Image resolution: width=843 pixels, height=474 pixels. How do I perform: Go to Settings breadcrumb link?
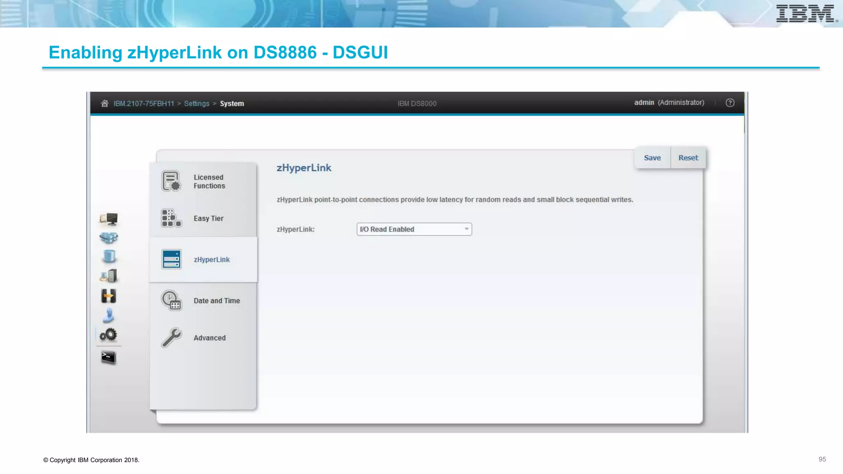(x=197, y=104)
